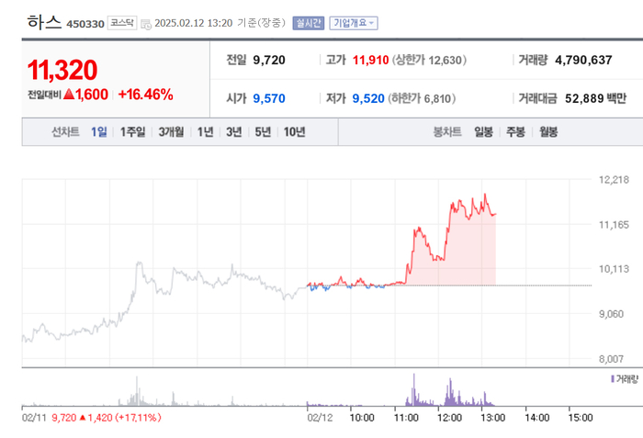This screenshot has height=438, width=643.
Task: Click the 9,060 y-axis label
Action: pyautogui.click(x=611, y=314)
